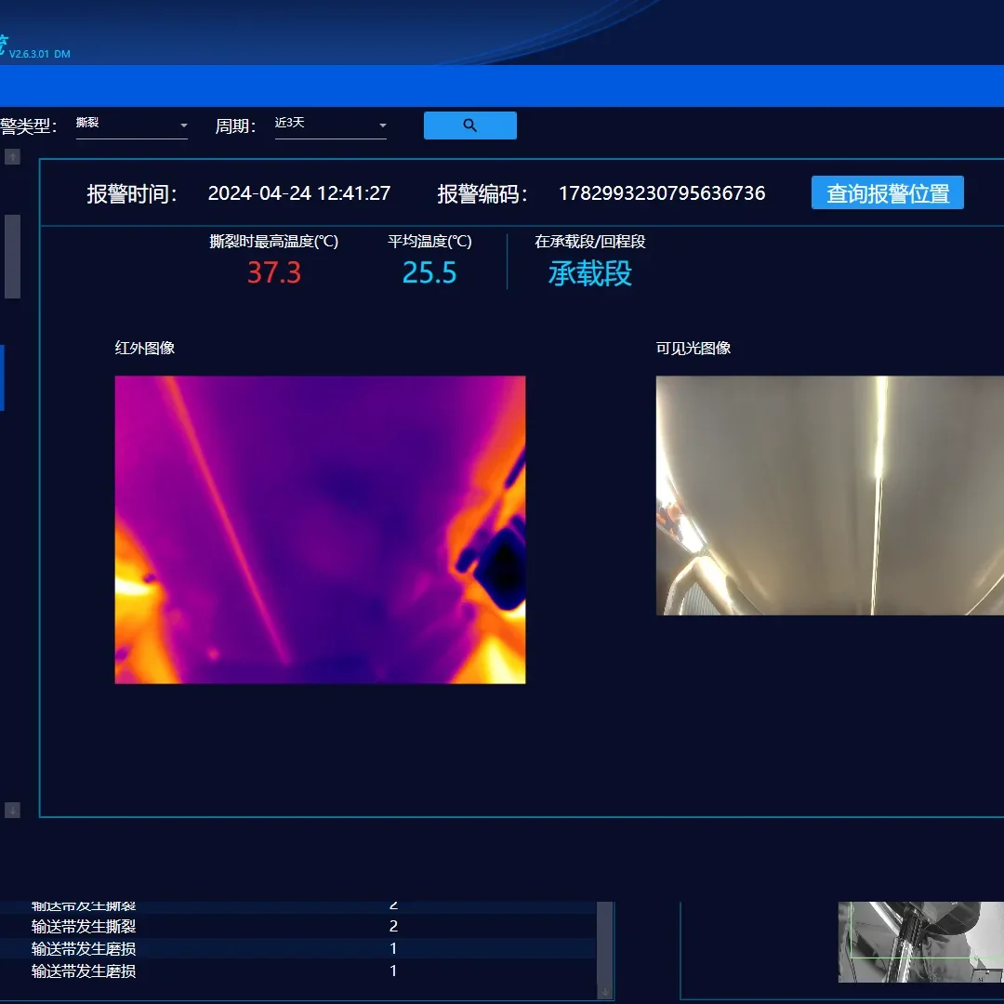Click the bottom alarm list scrollbar track

[605, 944]
